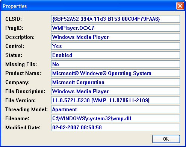Image resolution: width=186 pixels, height=147 pixels.
Task: Click the OK button
Action: tap(166, 139)
